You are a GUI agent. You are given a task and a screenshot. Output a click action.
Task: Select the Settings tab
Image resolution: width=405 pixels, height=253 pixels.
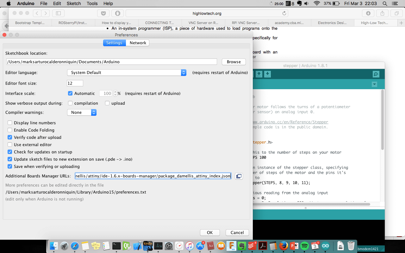click(114, 43)
